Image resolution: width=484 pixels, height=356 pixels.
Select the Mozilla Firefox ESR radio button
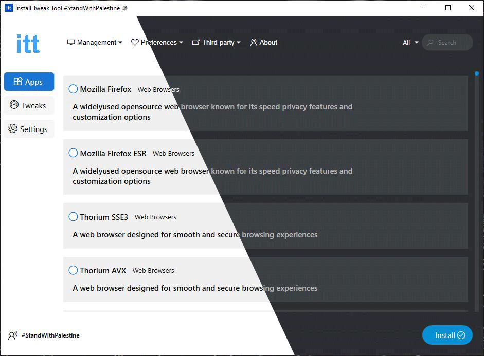click(73, 153)
